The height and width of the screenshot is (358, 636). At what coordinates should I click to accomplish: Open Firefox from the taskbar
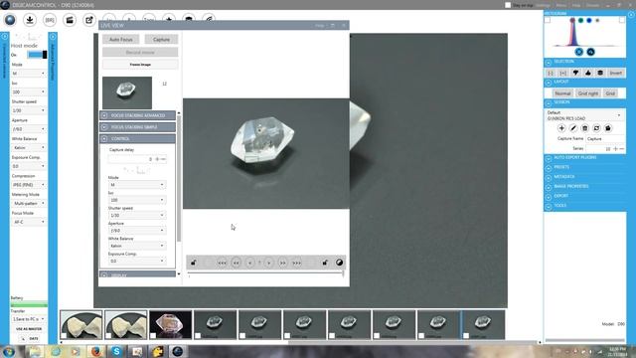[96, 351]
